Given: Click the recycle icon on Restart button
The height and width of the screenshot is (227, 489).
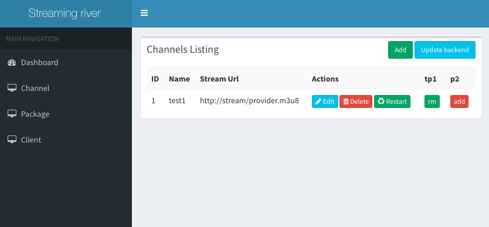Looking at the screenshot, I should point(381,101).
